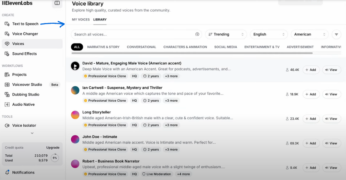Add the Long Storyteller voice

(311, 119)
